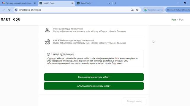
Task: Restore the browser window size
Action: coord(185,3)
